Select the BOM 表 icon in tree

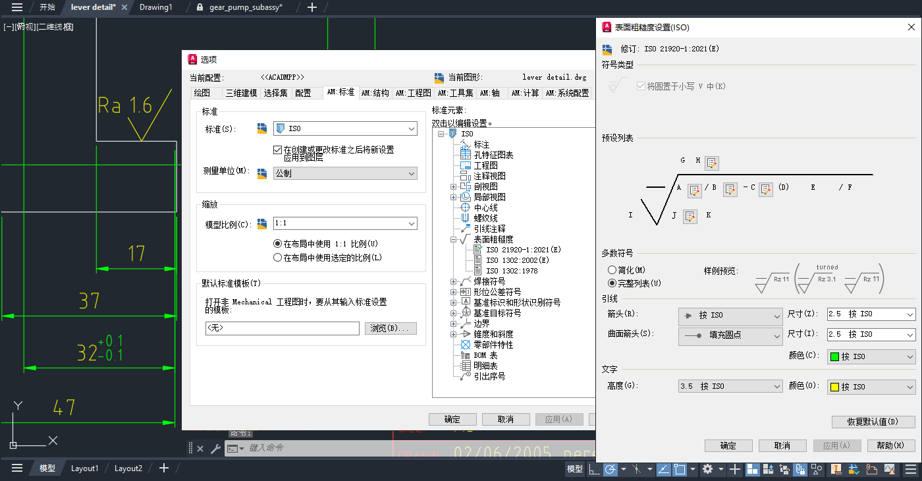point(466,355)
